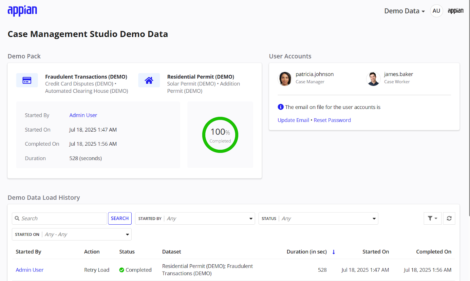Click the Reset Password link
The width and height of the screenshot is (470, 281).
(332, 120)
